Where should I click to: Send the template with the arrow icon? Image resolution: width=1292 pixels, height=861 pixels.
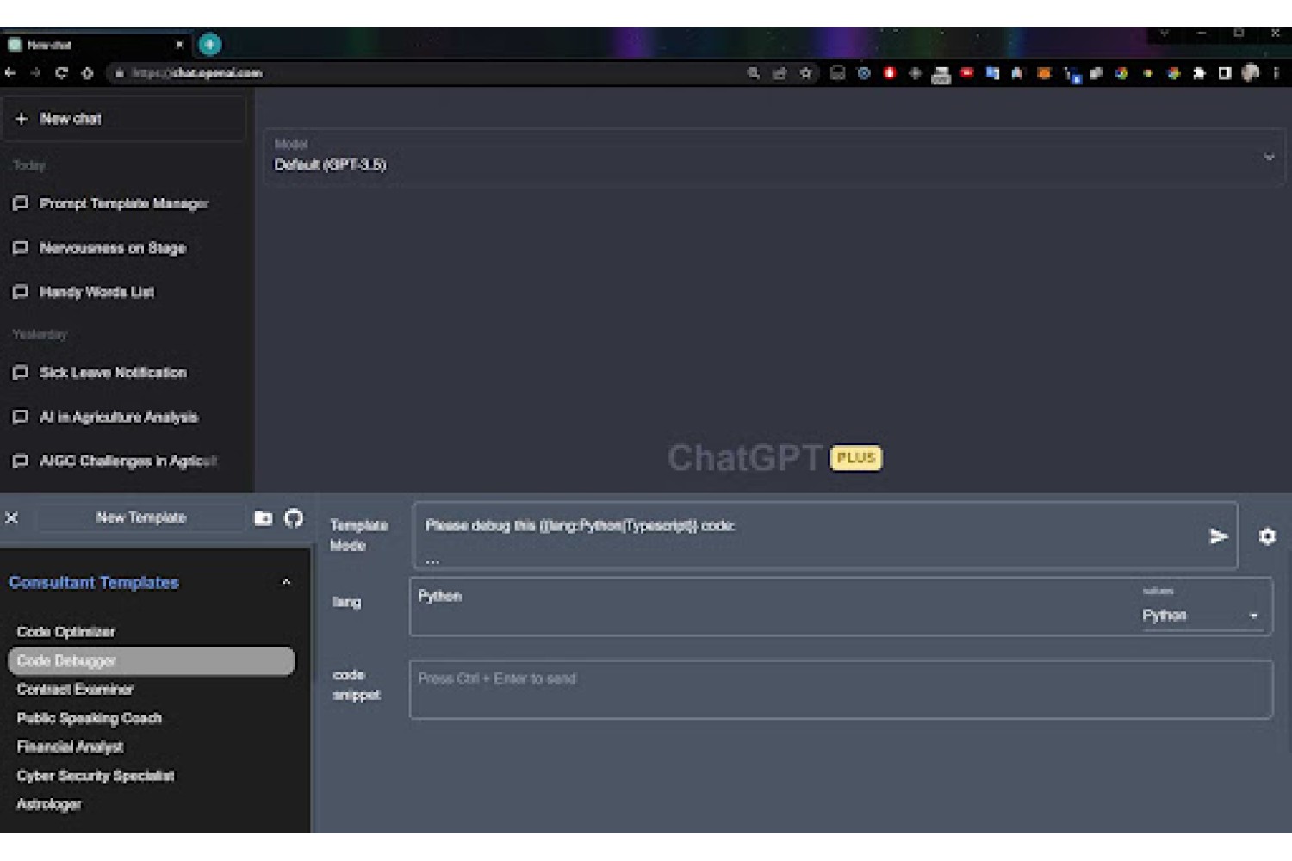click(x=1218, y=536)
